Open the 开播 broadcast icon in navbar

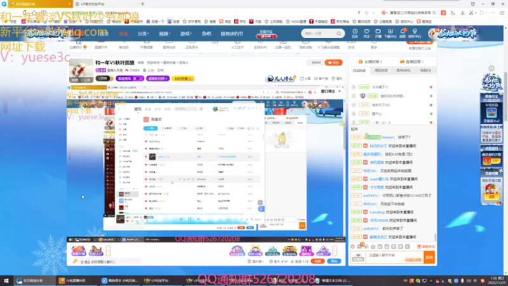point(378,33)
